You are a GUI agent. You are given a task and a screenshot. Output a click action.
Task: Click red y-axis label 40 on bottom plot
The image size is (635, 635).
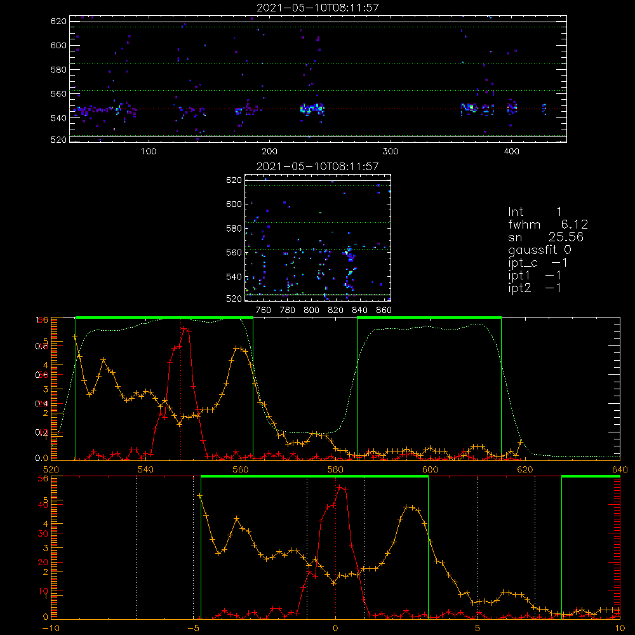[43, 505]
